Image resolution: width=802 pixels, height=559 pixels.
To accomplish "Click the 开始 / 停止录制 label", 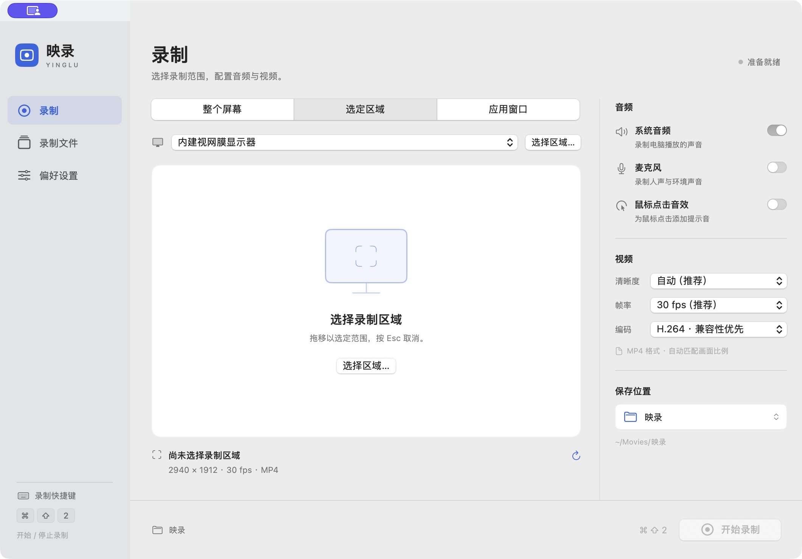I will [x=42, y=535].
